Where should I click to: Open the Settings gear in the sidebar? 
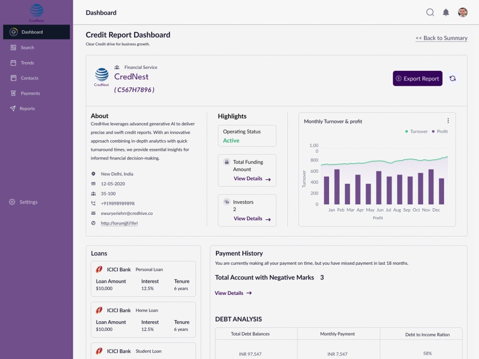[11, 202]
